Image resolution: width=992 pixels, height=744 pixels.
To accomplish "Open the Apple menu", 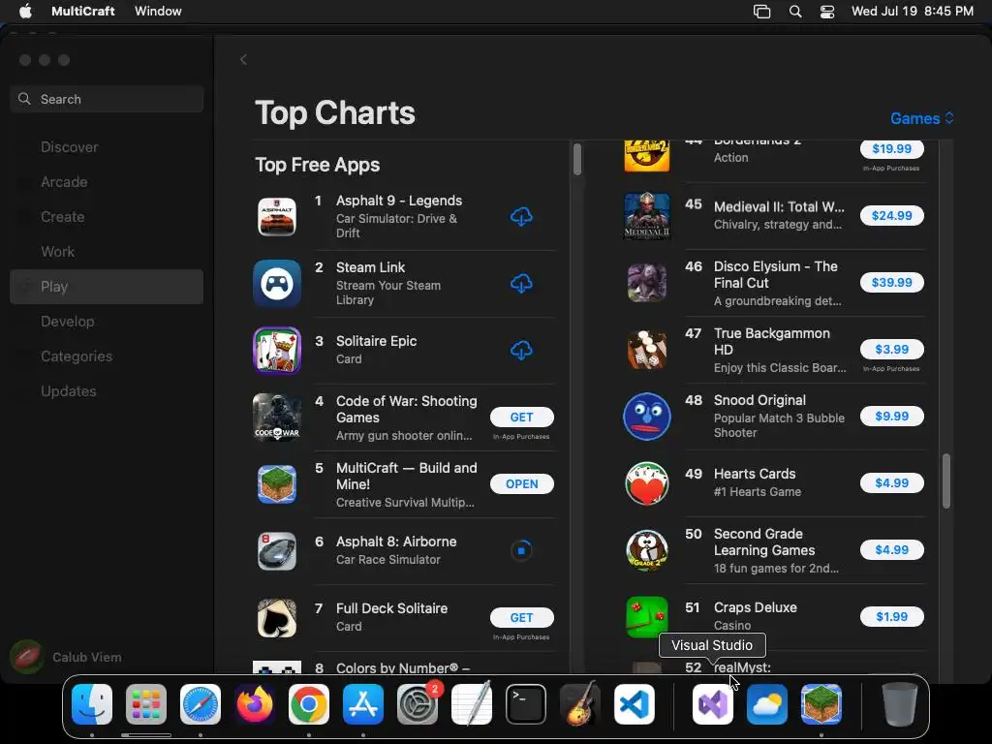I will pos(25,11).
